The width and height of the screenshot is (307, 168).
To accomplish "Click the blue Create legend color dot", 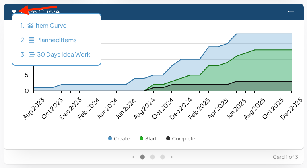I will [110, 138].
